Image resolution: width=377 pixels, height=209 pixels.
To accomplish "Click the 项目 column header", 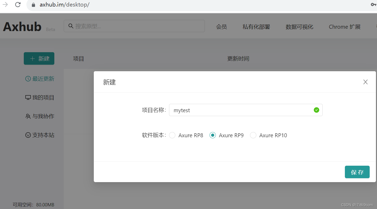I will [78, 59].
